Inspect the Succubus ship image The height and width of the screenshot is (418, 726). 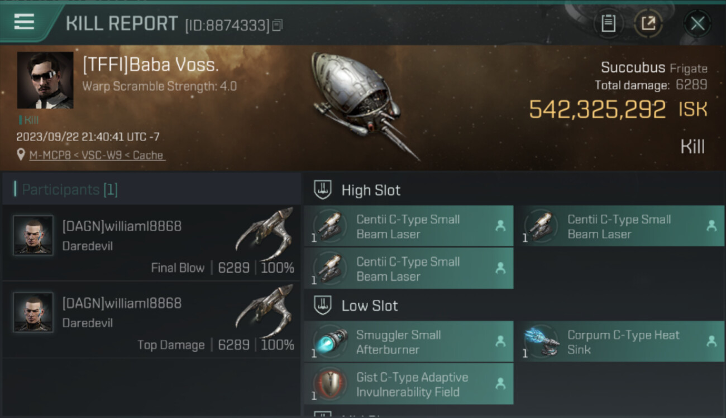363,106
